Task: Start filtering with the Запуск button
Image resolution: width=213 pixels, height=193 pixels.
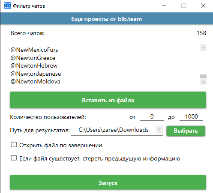Action: (108, 182)
